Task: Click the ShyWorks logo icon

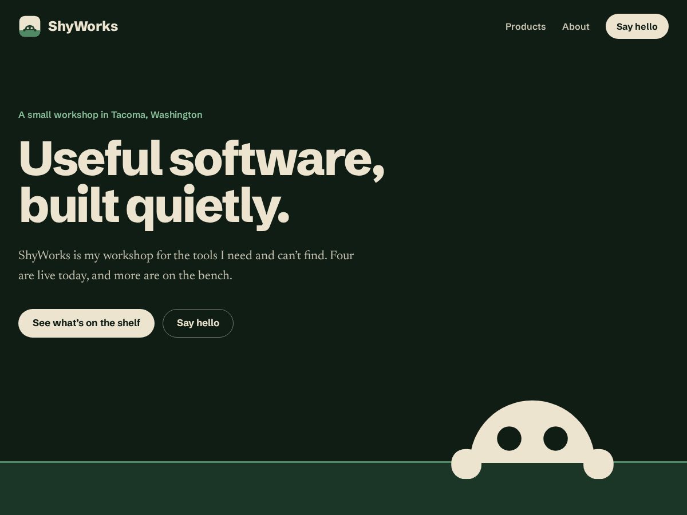Action: pos(30,26)
